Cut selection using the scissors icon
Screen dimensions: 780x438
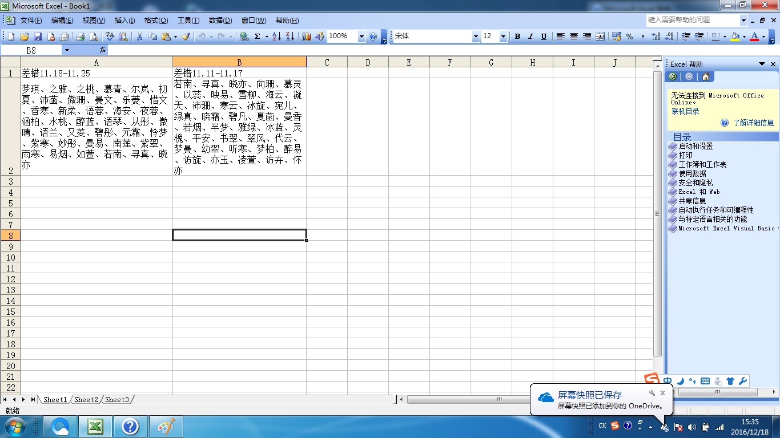139,36
